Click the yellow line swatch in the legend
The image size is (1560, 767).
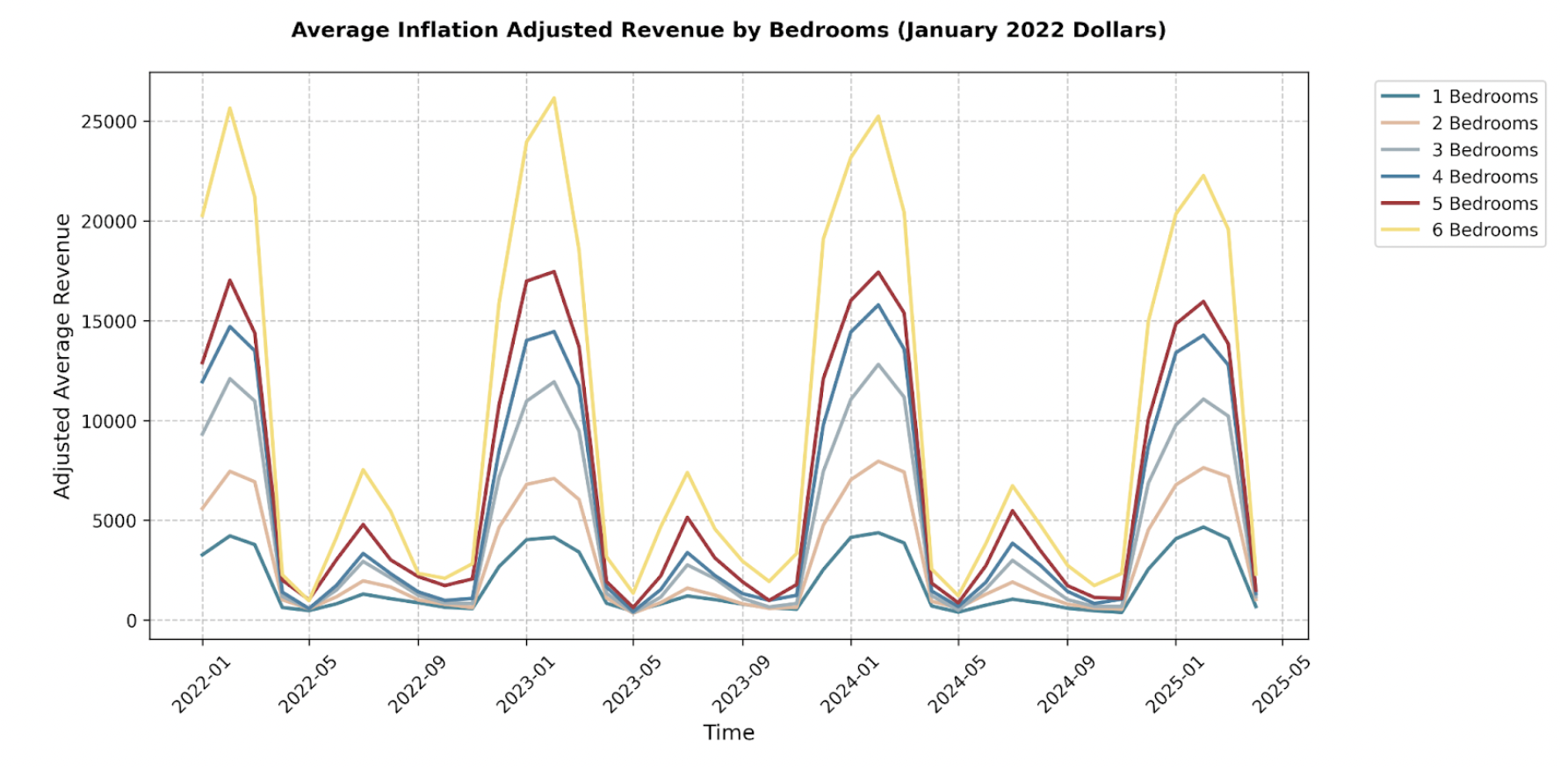[x=1400, y=230]
